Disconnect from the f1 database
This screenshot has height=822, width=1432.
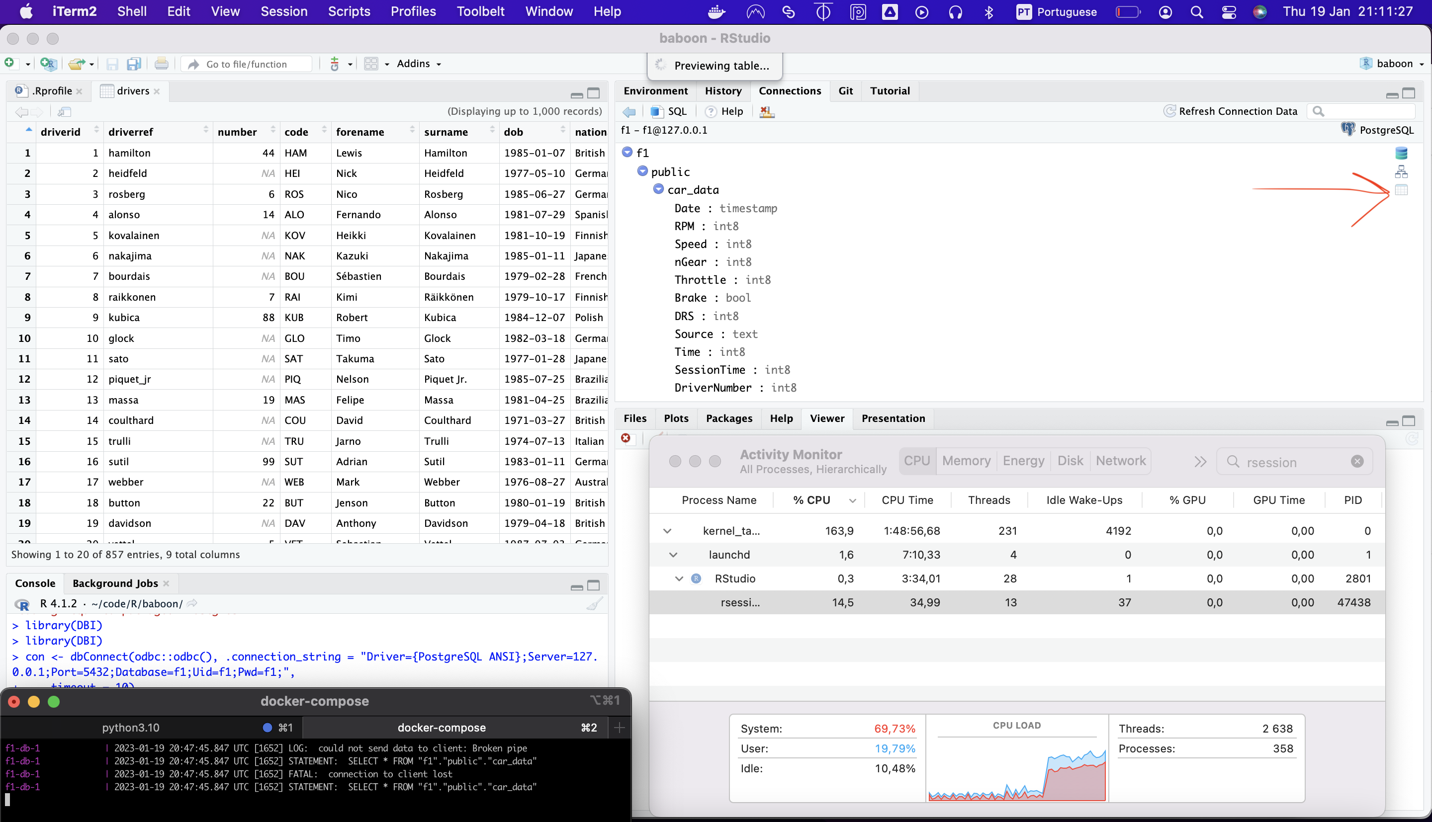[x=767, y=111]
